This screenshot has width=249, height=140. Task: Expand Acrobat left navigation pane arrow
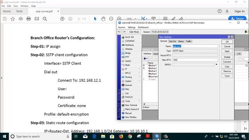(x=2, y=78)
